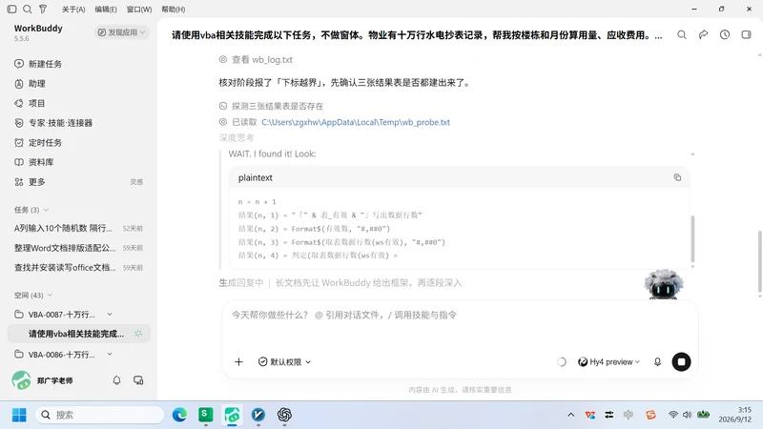
Task: Expand the VBA-0086 folder chevron
Action: [110, 354]
